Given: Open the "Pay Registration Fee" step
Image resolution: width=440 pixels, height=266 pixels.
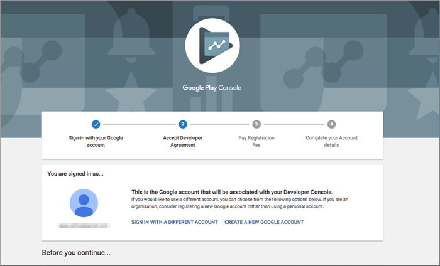Looking at the screenshot, I should [x=256, y=141].
